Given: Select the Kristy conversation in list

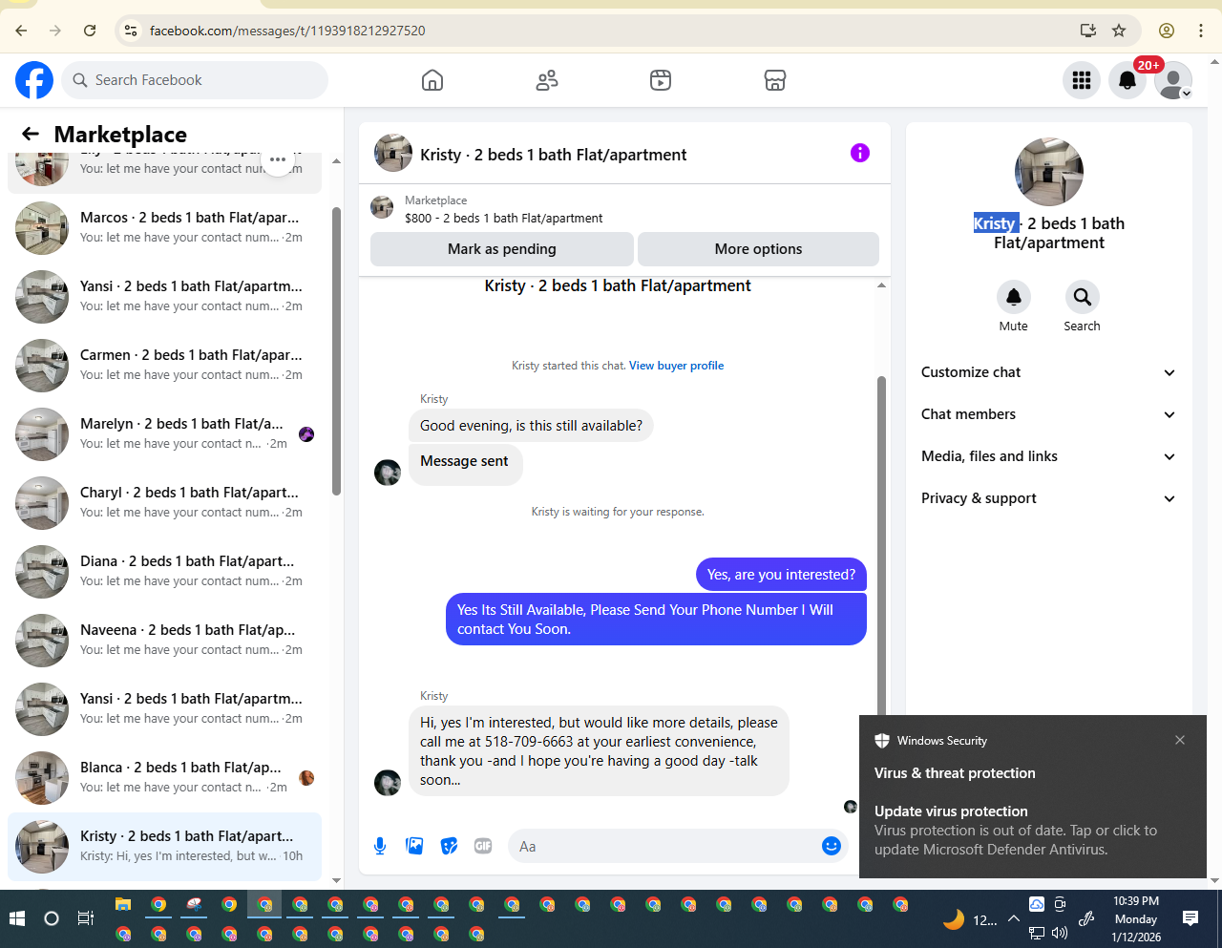Looking at the screenshot, I should point(164,847).
